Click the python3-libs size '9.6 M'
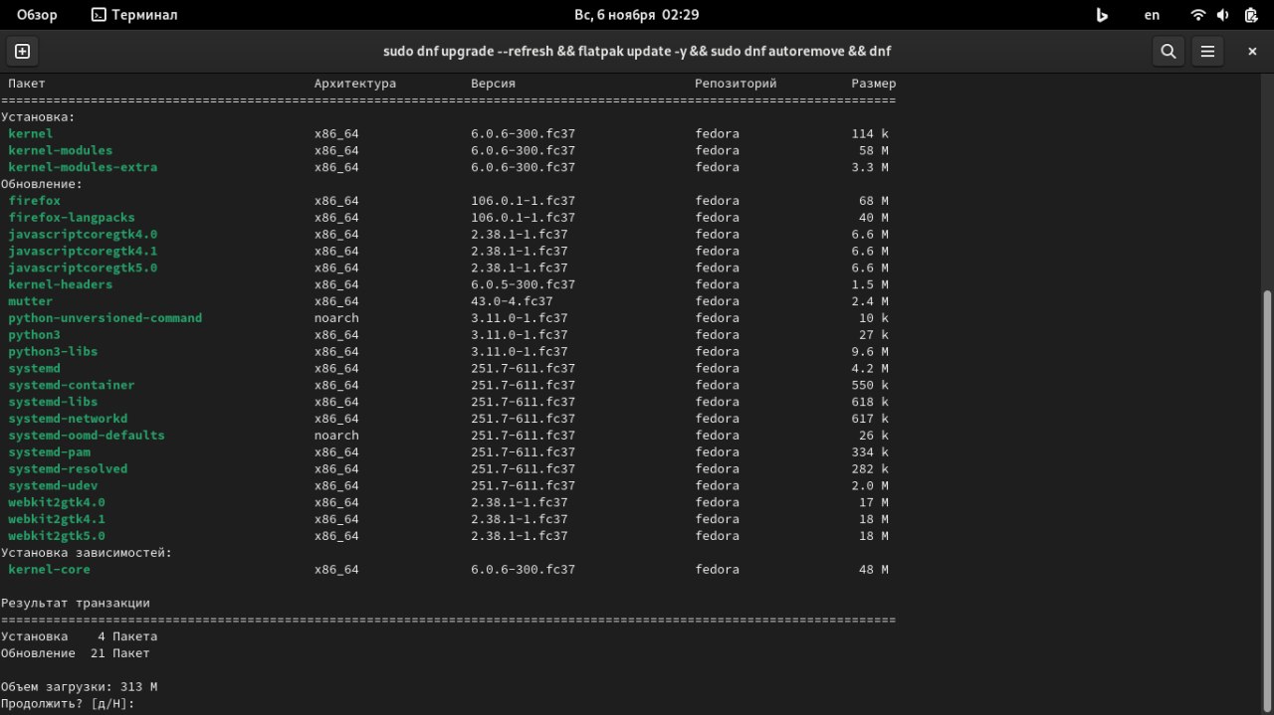 tap(870, 352)
